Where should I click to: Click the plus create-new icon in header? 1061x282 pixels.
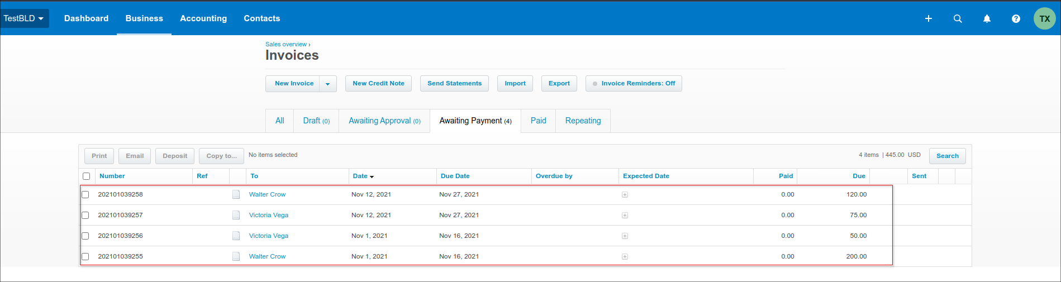[928, 18]
